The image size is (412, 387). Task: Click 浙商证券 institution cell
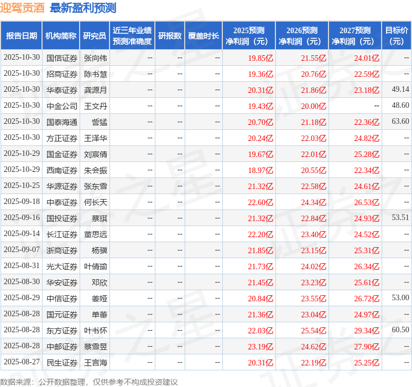click(x=62, y=250)
